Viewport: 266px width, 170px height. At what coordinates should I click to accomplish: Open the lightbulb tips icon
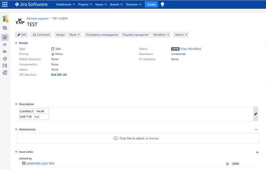[x=162, y=5]
